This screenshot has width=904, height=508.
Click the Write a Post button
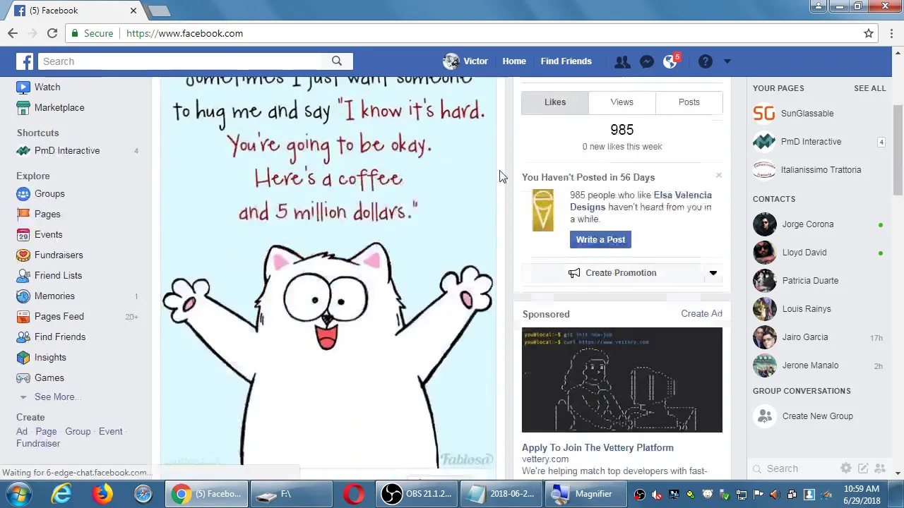tap(600, 240)
